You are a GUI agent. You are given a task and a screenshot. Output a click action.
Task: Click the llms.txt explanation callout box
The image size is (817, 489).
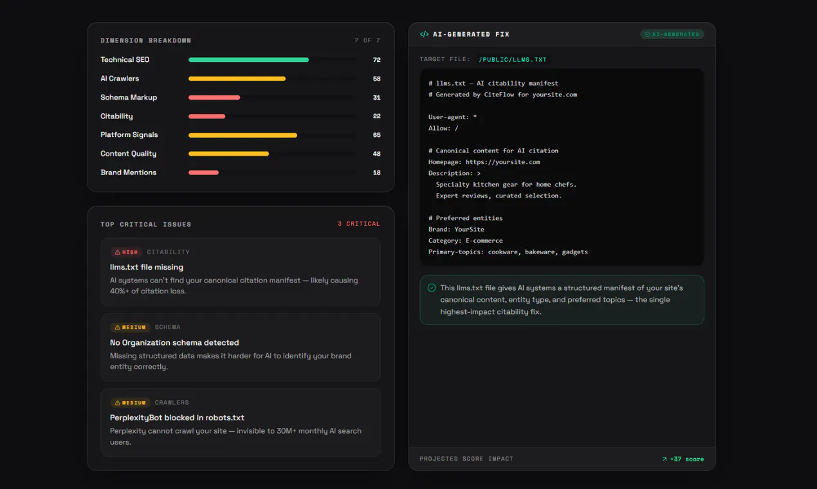click(x=562, y=300)
